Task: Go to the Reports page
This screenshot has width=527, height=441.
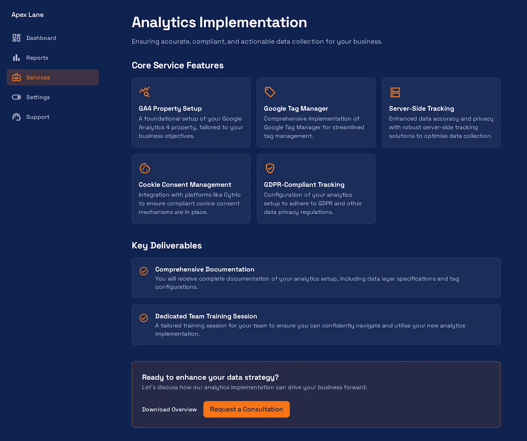Action: (x=37, y=58)
